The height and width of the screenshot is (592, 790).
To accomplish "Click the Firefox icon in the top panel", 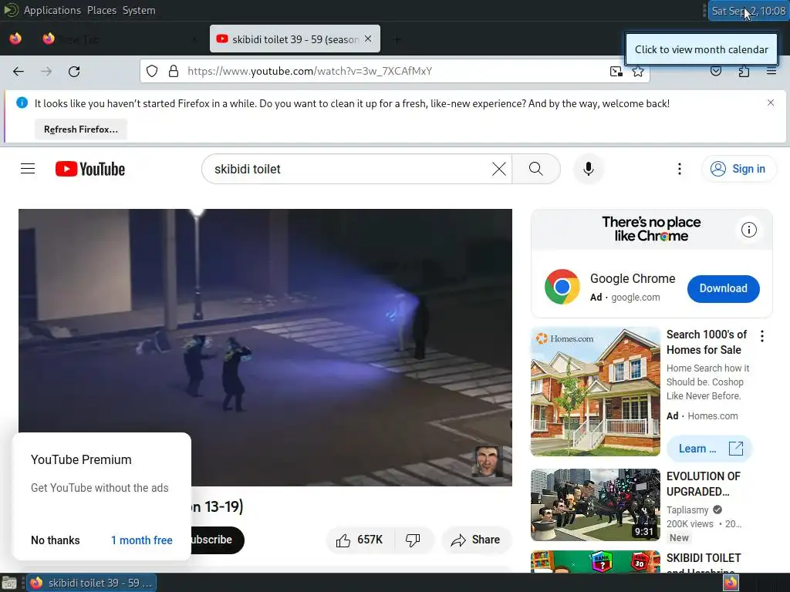I will coord(15,39).
